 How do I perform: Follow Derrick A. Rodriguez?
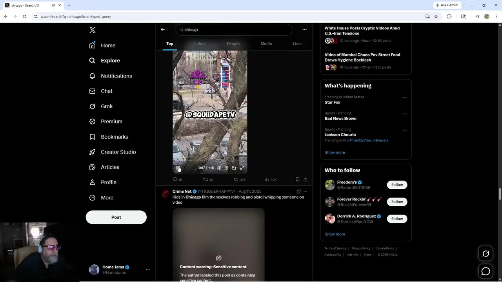pyautogui.click(x=397, y=219)
